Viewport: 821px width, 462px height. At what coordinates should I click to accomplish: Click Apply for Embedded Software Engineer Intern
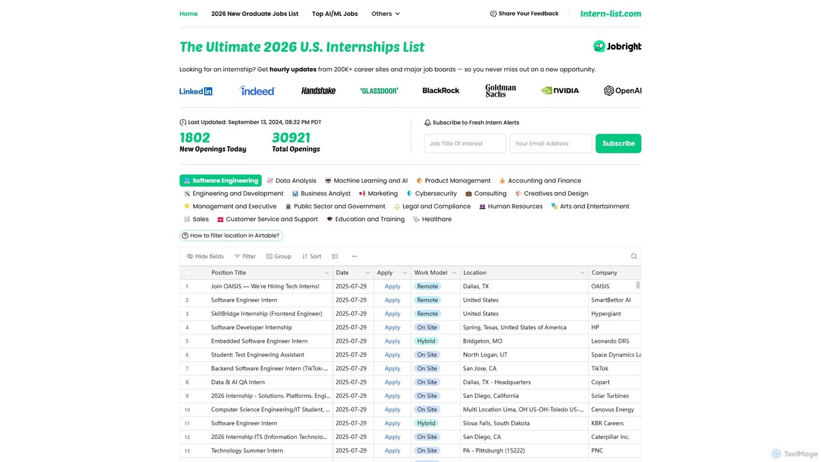393,341
